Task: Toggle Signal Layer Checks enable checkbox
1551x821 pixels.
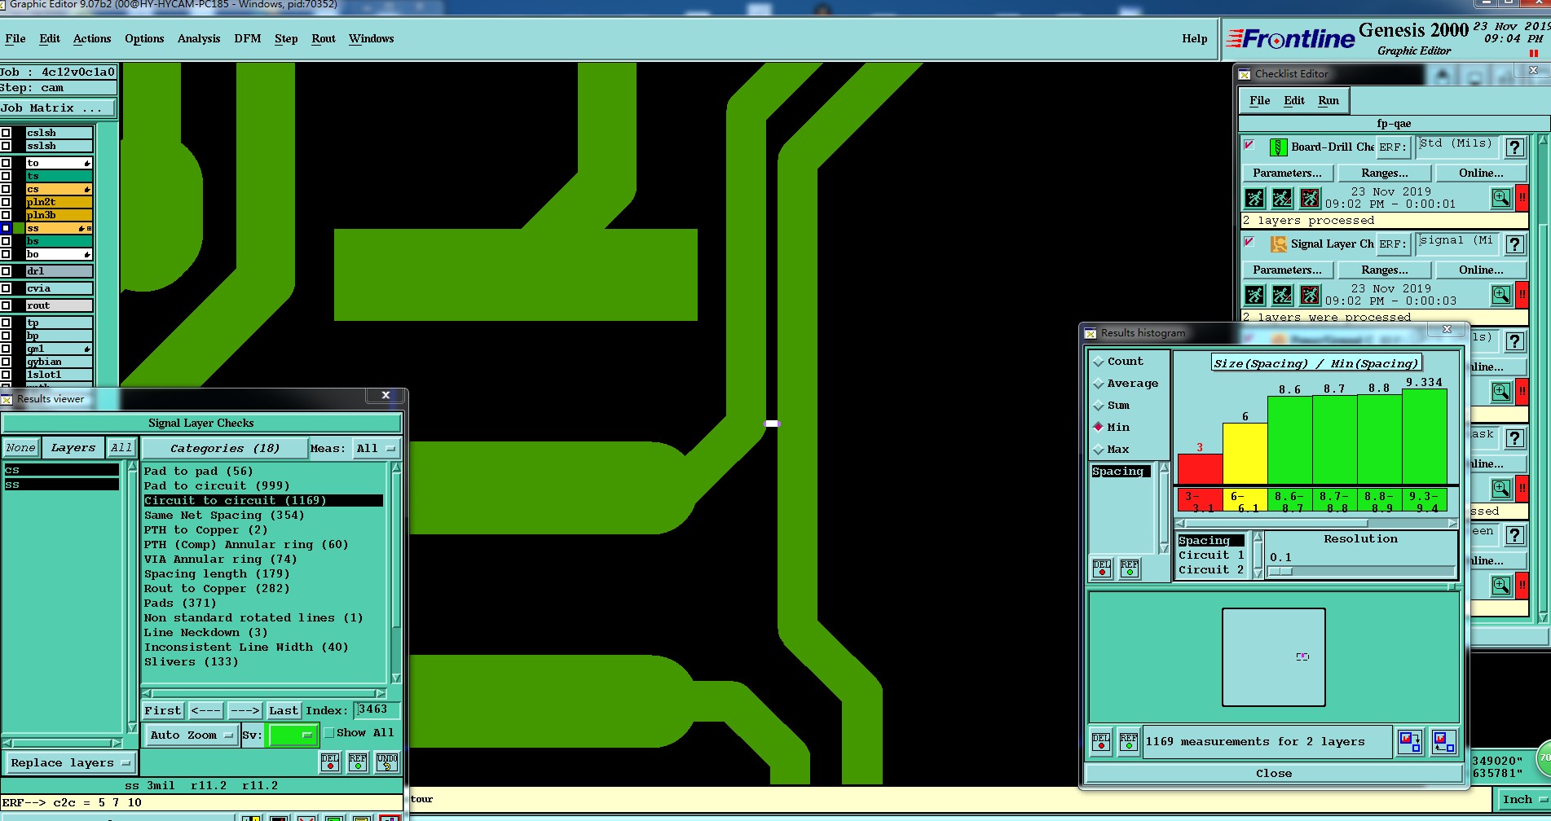Action: pos(1249,242)
